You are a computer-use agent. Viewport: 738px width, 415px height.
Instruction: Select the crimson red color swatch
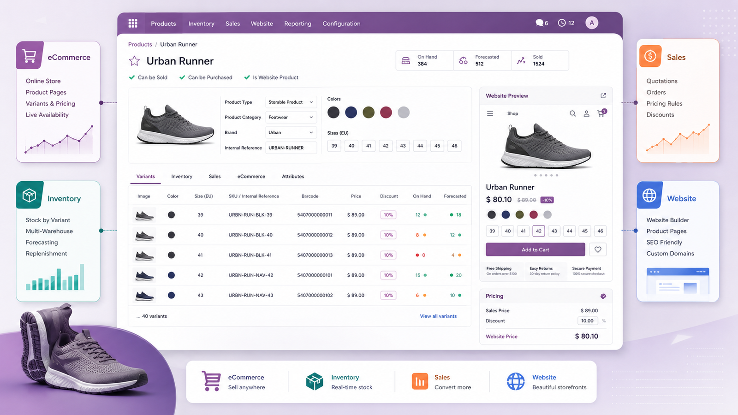click(x=386, y=112)
